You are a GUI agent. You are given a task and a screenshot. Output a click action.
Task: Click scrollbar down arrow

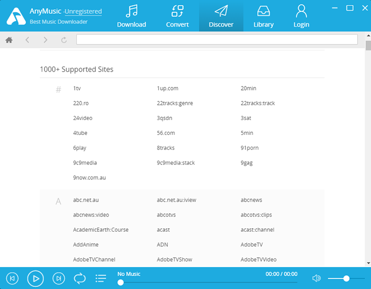click(x=369, y=263)
